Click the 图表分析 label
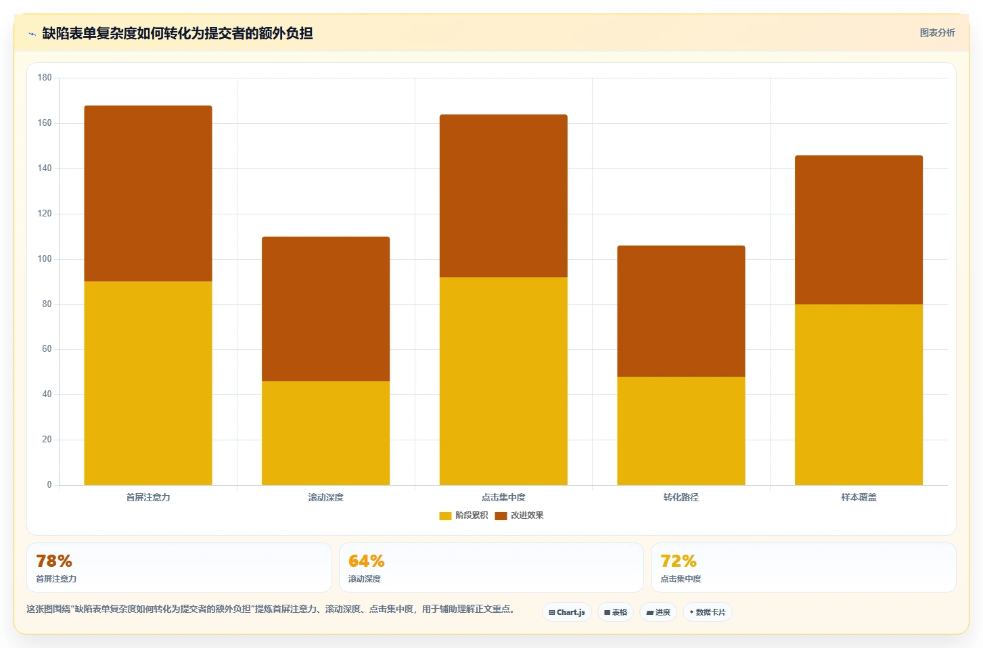Viewport: 983px width, 648px height. tap(937, 32)
